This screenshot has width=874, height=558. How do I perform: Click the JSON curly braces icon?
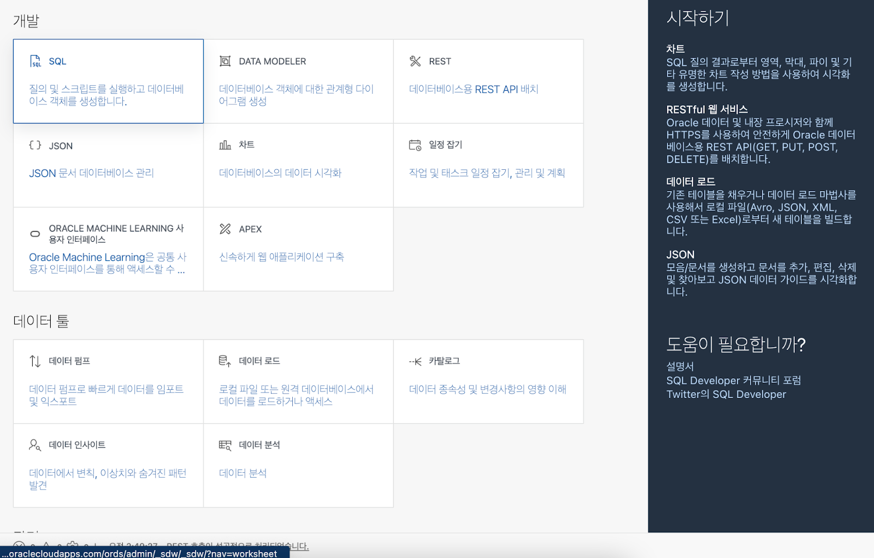[x=35, y=145]
